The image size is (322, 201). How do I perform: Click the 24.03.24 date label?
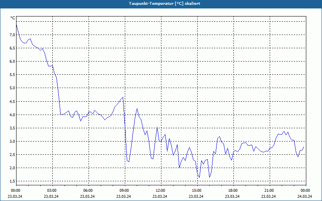(305, 197)
